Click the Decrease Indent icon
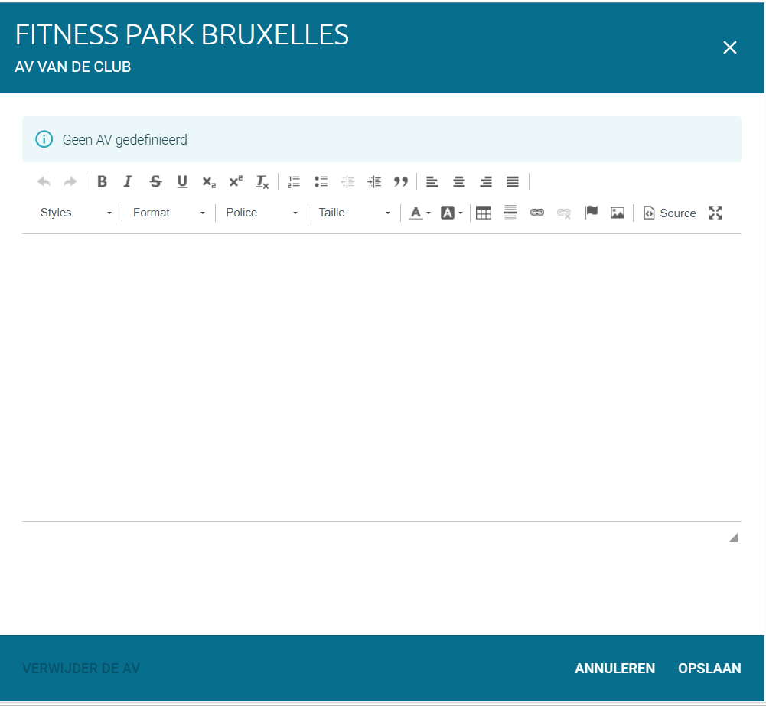766x706 pixels. [347, 181]
